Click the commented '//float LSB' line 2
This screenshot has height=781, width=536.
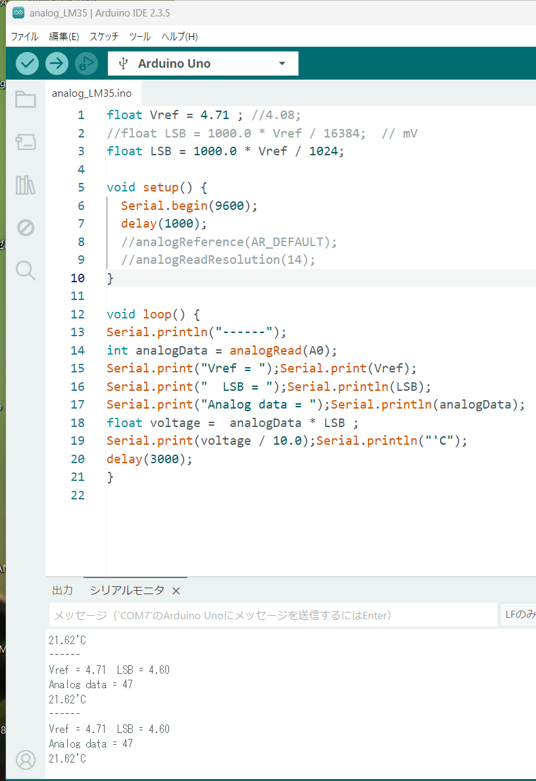(262, 133)
